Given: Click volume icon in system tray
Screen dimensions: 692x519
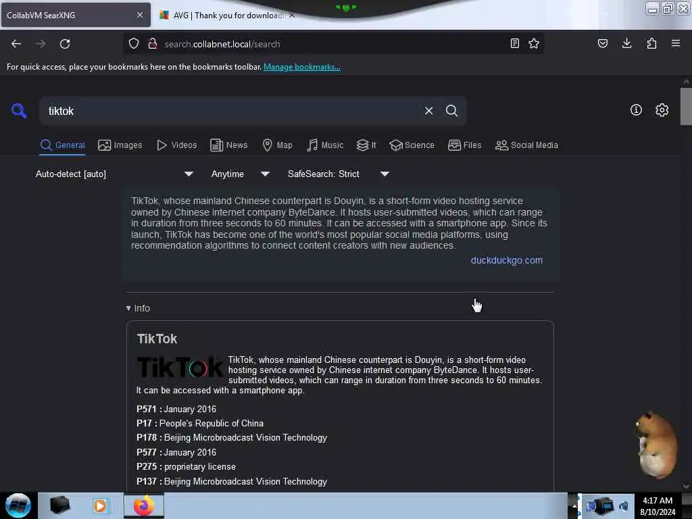Looking at the screenshot, I should pos(624,505).
